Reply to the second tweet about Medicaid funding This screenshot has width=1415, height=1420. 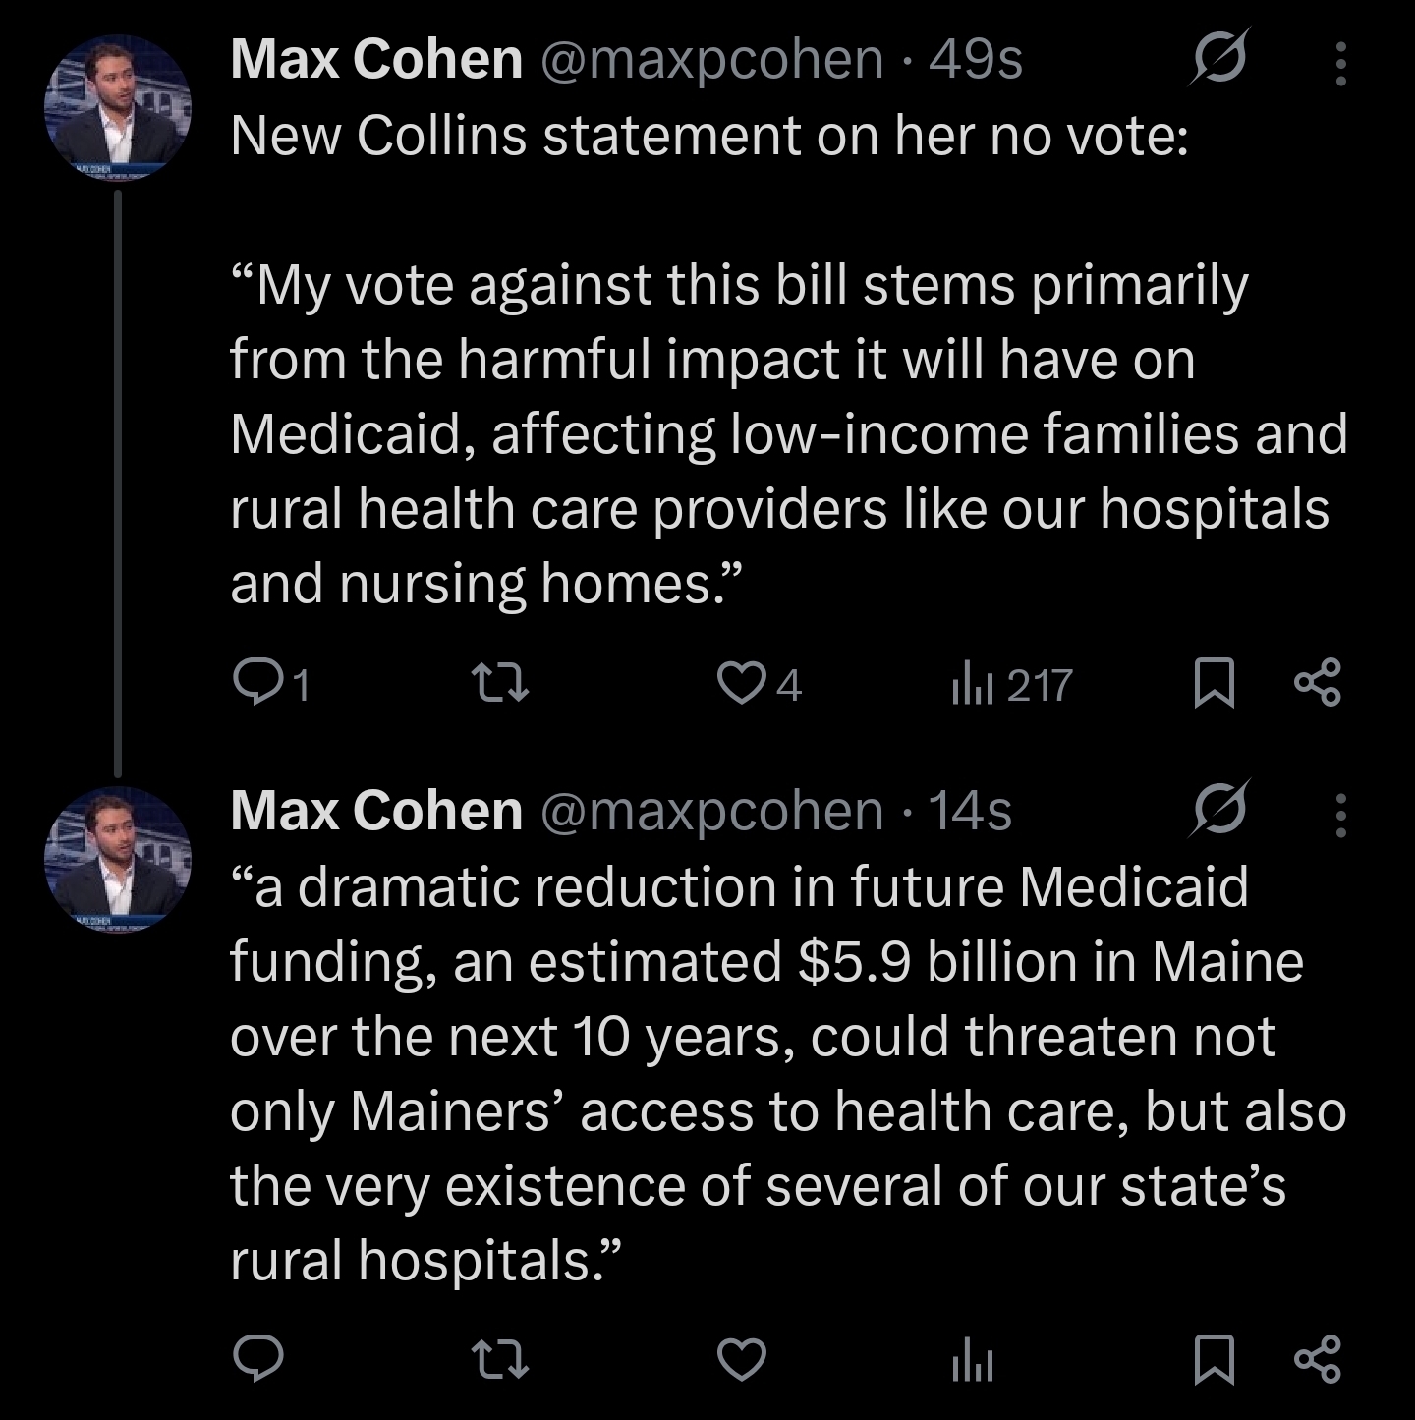(258, 1358)
